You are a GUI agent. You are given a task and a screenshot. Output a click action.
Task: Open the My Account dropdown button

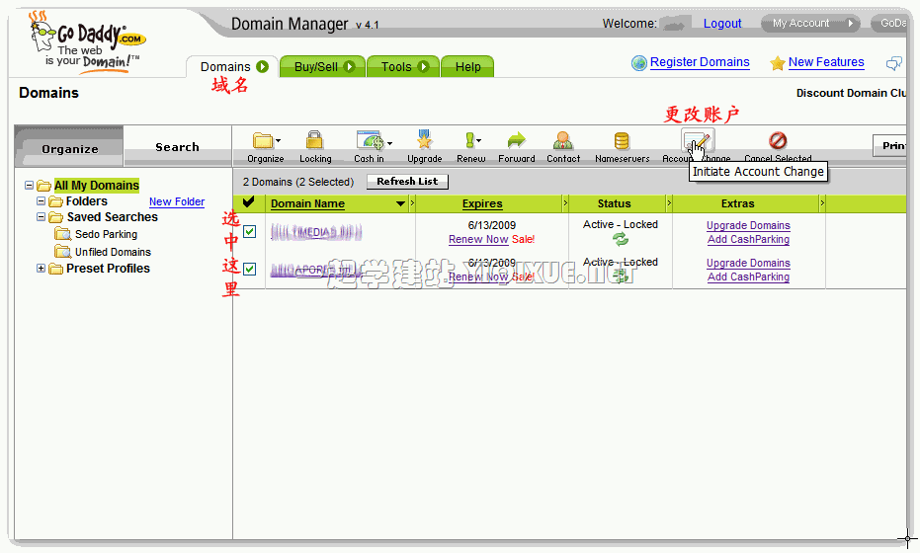[x=810, y=24]
